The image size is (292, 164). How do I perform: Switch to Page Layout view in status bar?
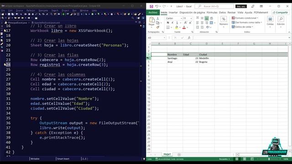245,159
